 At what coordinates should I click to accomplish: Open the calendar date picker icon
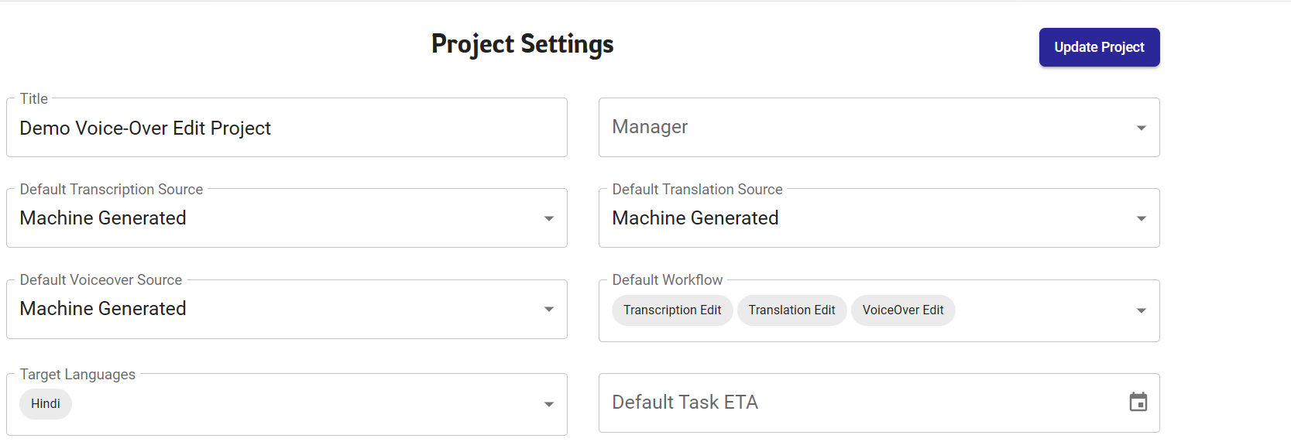click(1138, 403)
